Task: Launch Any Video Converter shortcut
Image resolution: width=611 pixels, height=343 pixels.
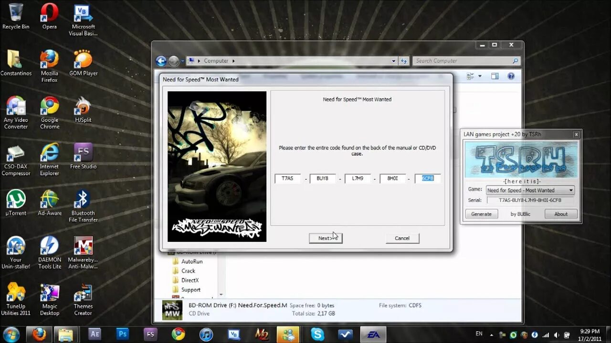Action: tap(16, 113)
